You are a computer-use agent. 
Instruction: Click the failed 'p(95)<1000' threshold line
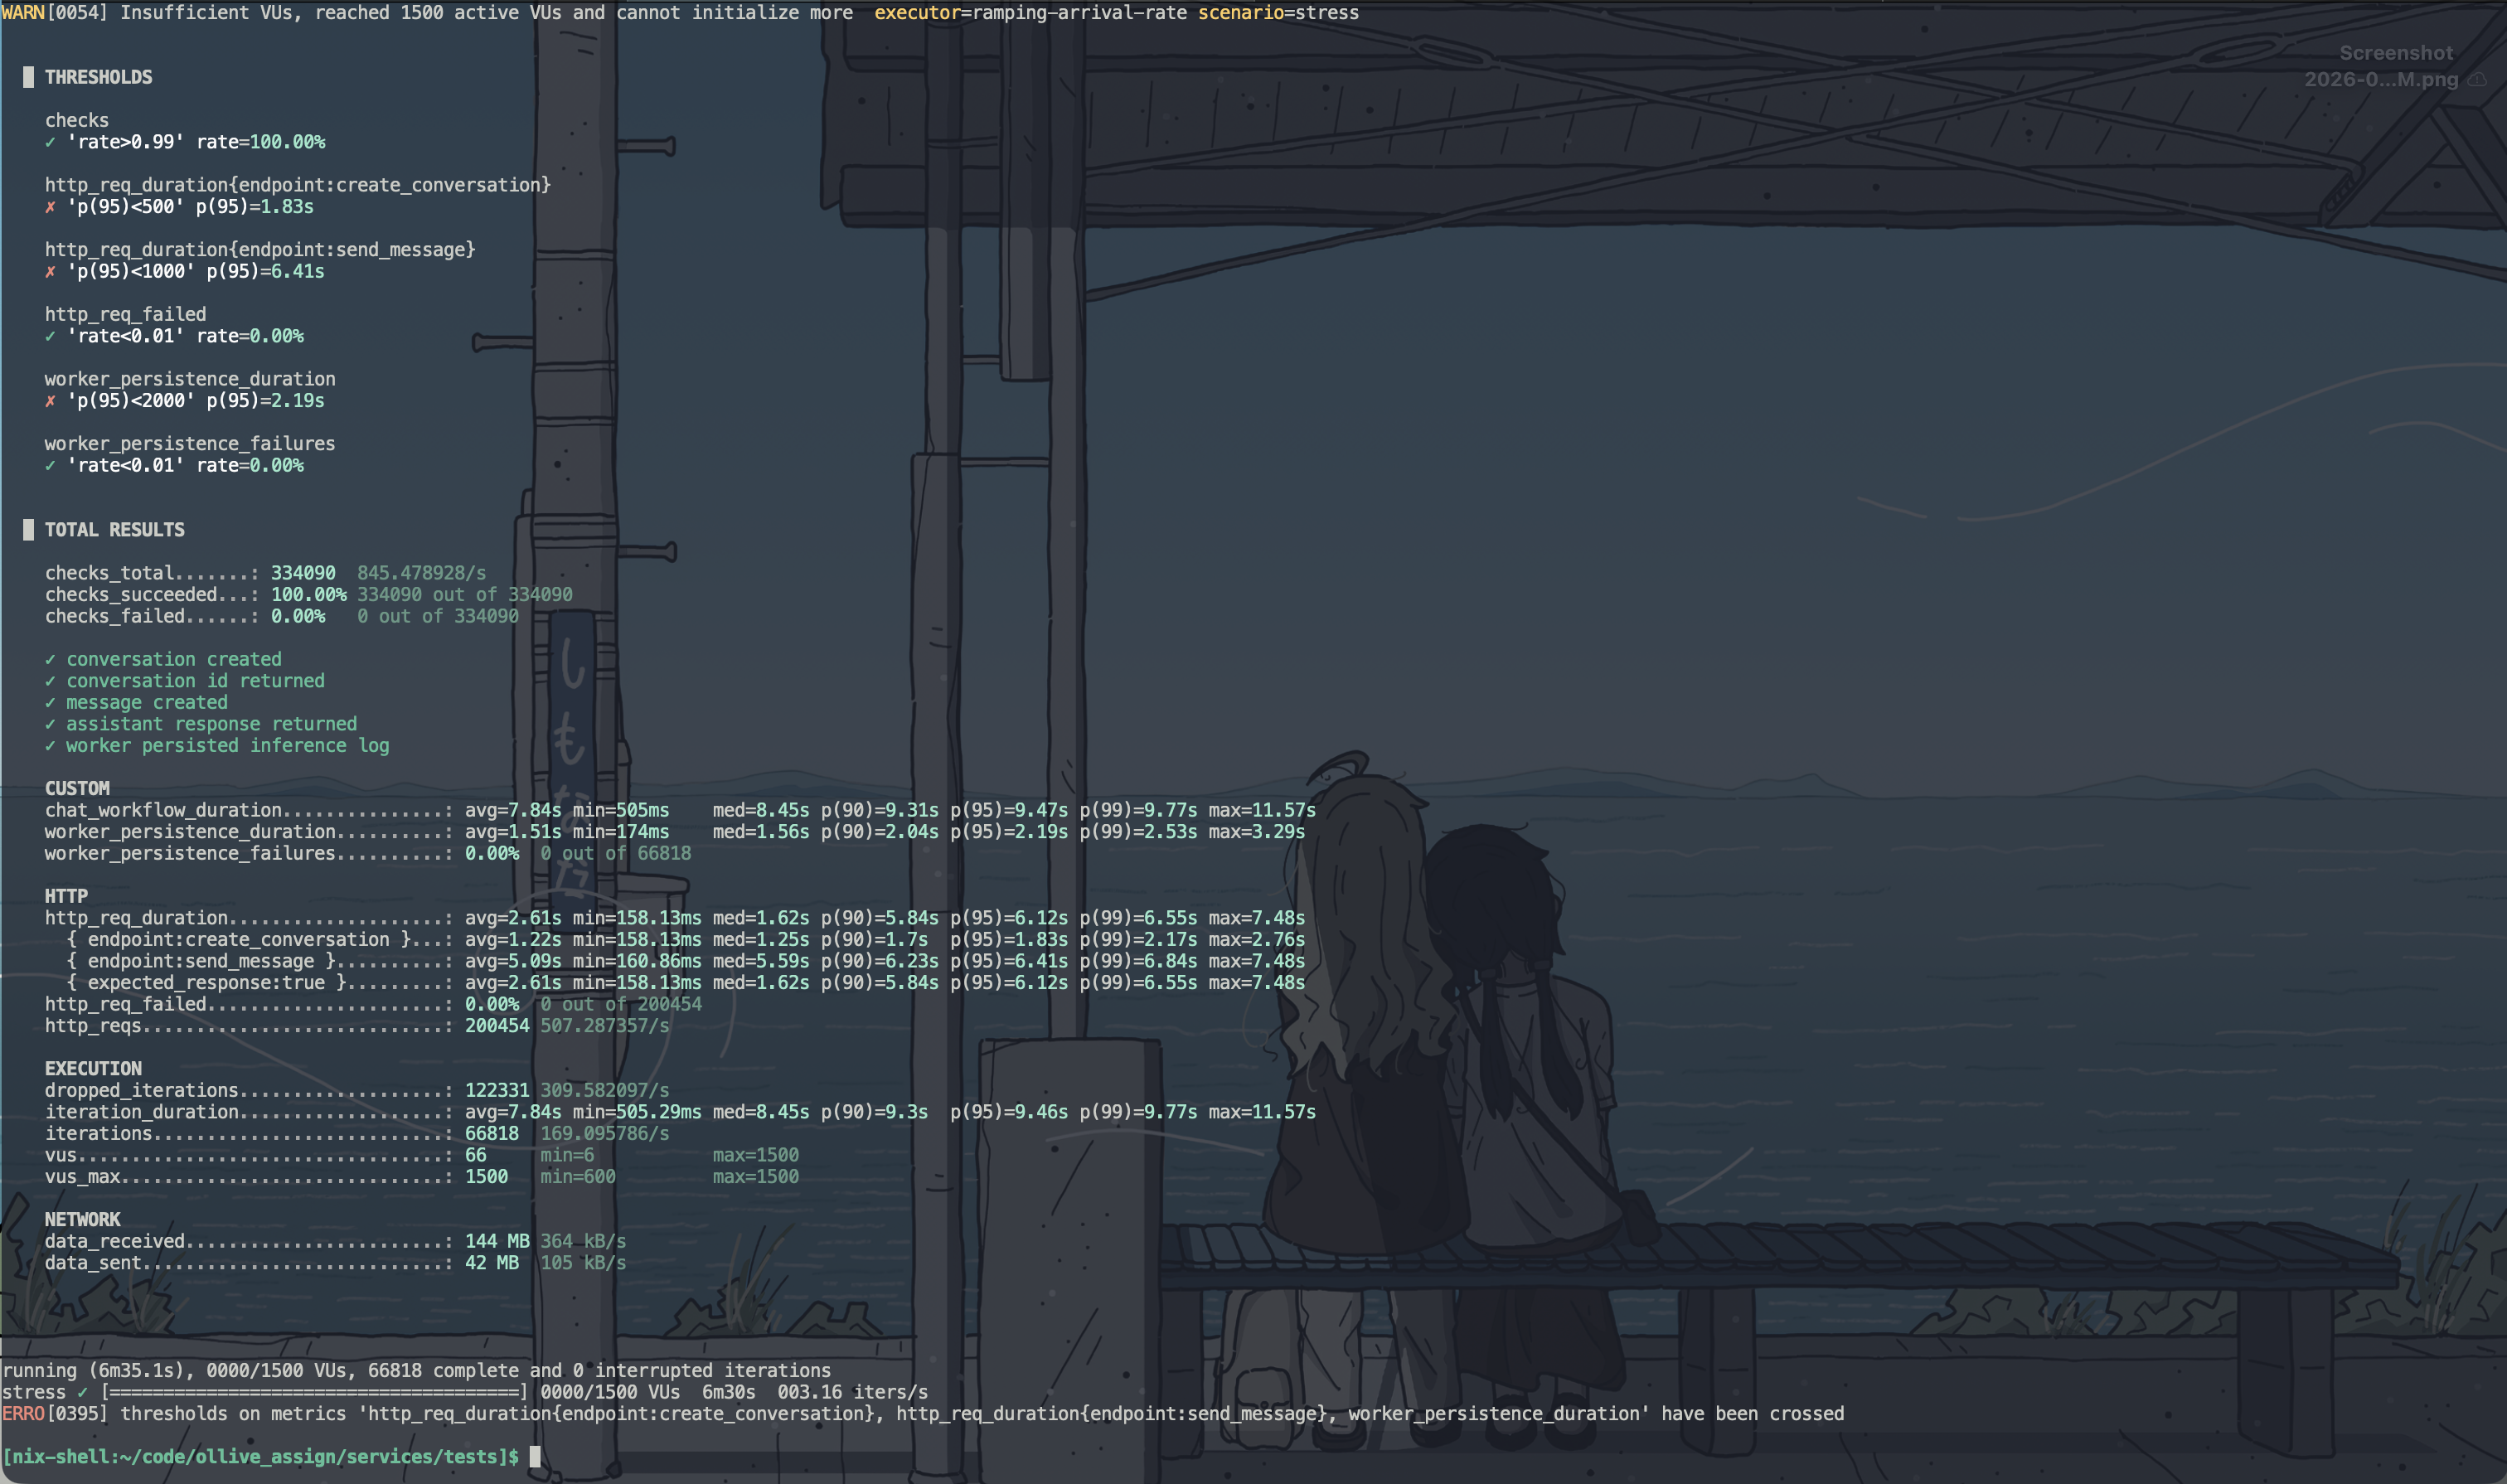tap(185, 271)
